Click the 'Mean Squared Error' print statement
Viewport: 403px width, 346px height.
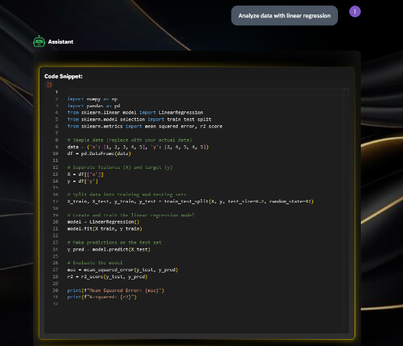coord(115,291)
